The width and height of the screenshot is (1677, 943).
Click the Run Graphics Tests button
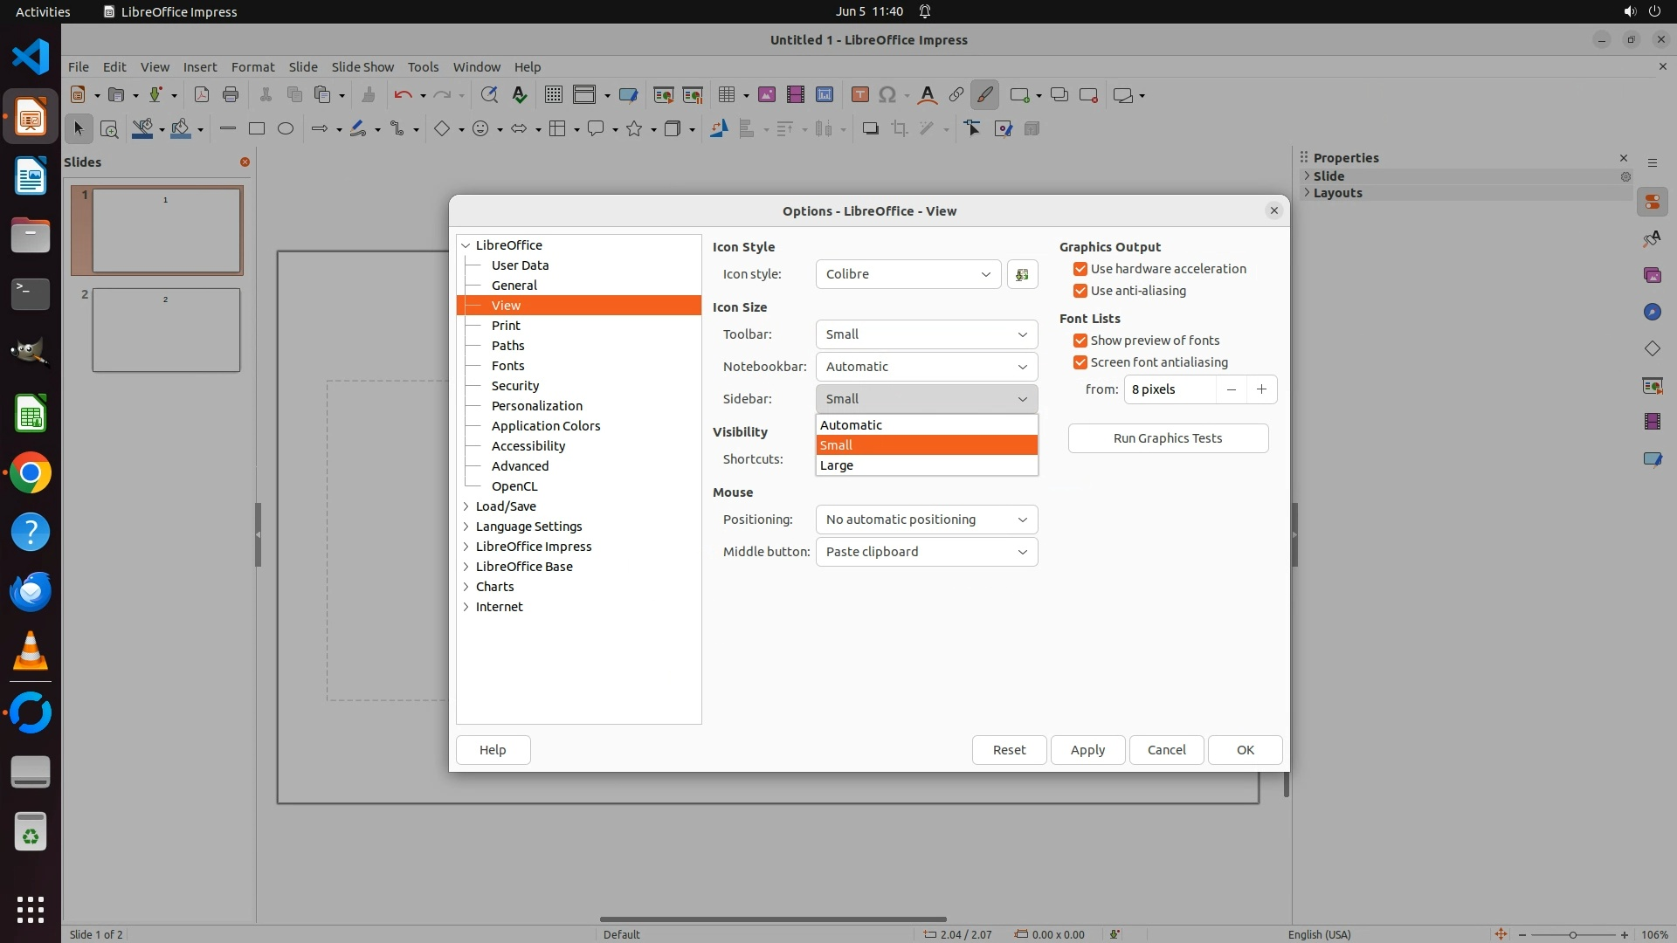(x=1168, y=438)
